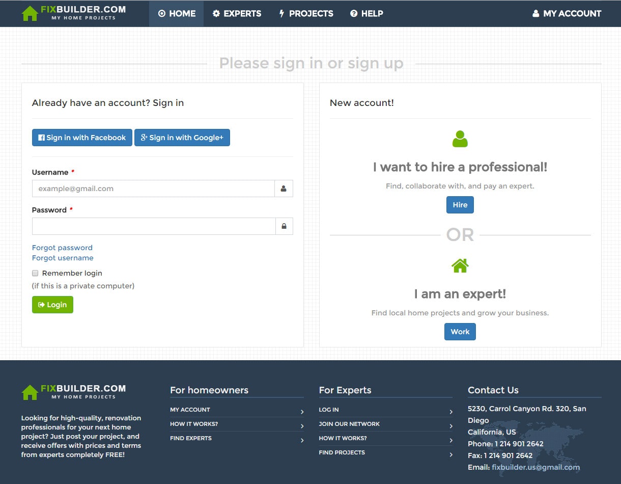Open the Help menu item
Viewport: 621px width, 484px height.
(x=366, y=14)
